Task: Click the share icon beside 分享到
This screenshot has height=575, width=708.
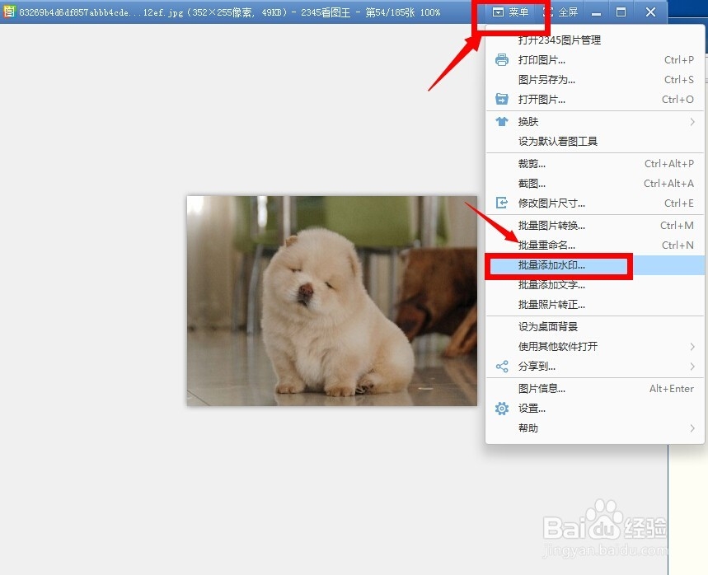Action: 502,366
